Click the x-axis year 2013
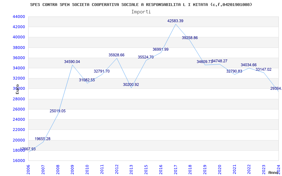Image resolution: width=282 pixels, height=176 pixels. (x=131, y=170)
